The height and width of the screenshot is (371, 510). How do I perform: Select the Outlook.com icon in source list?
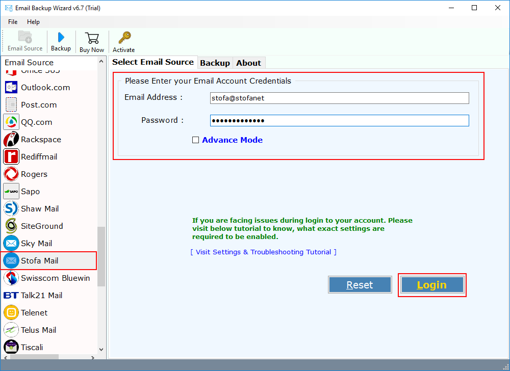point(11,87)
